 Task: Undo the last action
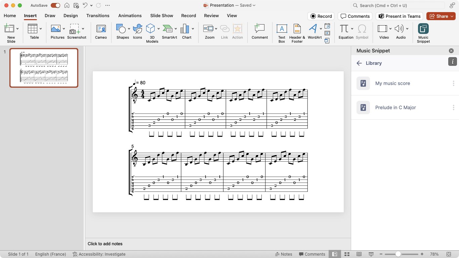coord(85,5)
